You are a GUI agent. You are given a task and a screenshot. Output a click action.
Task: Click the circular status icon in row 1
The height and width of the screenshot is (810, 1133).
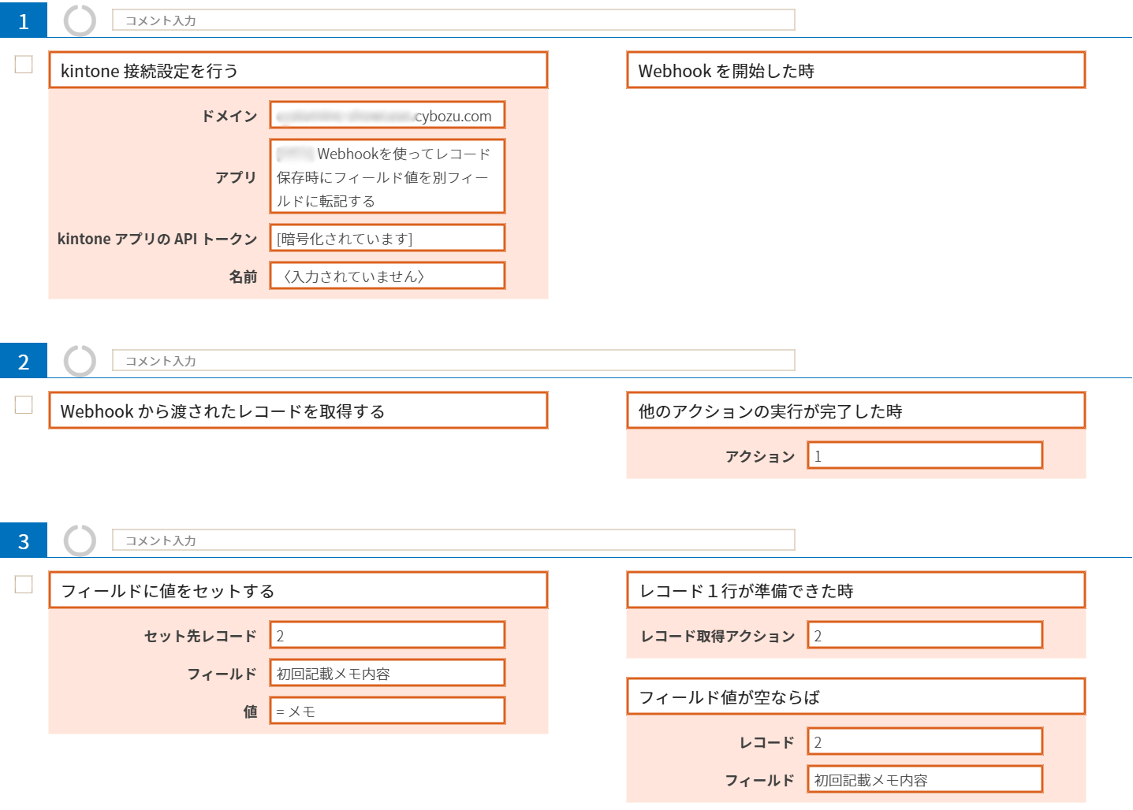(80, 20)
